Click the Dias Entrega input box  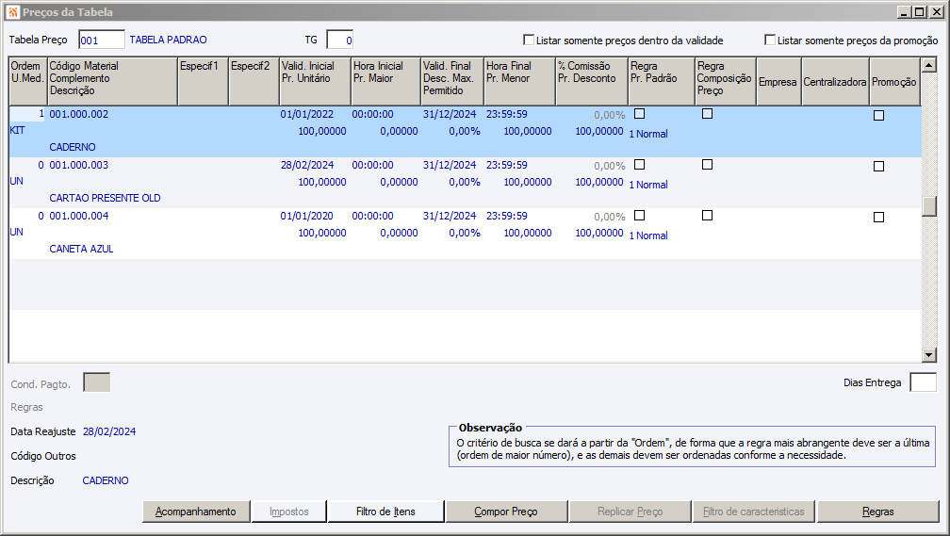(923, 382)
